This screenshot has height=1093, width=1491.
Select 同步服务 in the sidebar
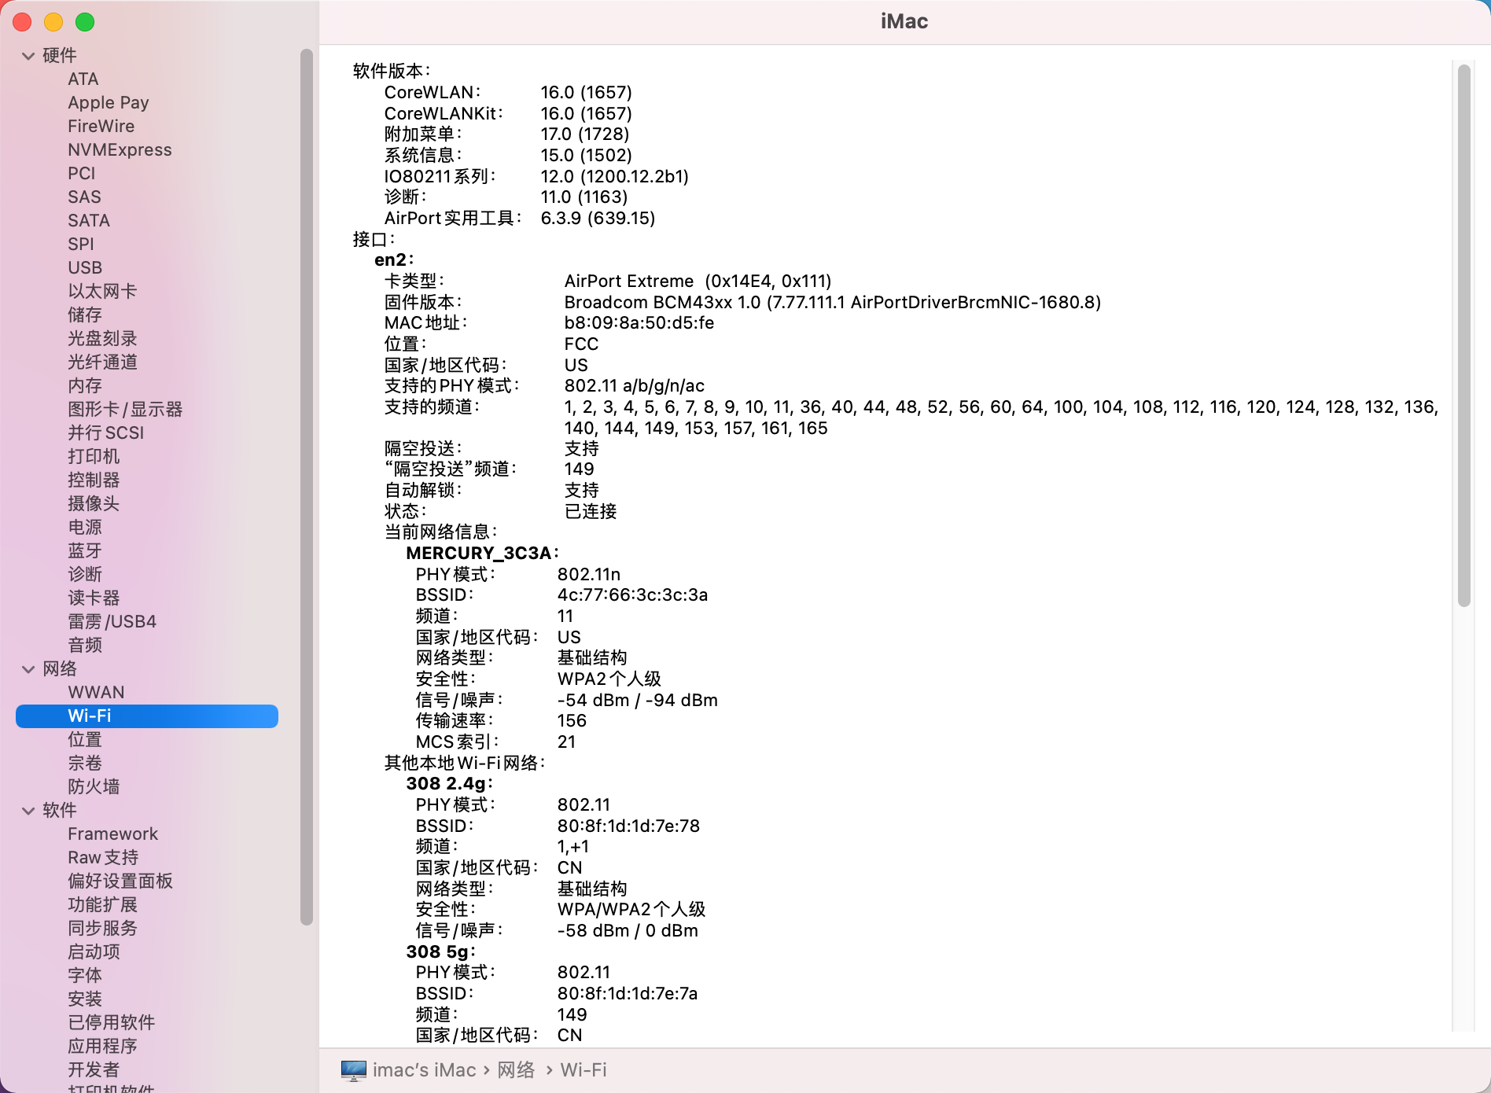(102, 929)
